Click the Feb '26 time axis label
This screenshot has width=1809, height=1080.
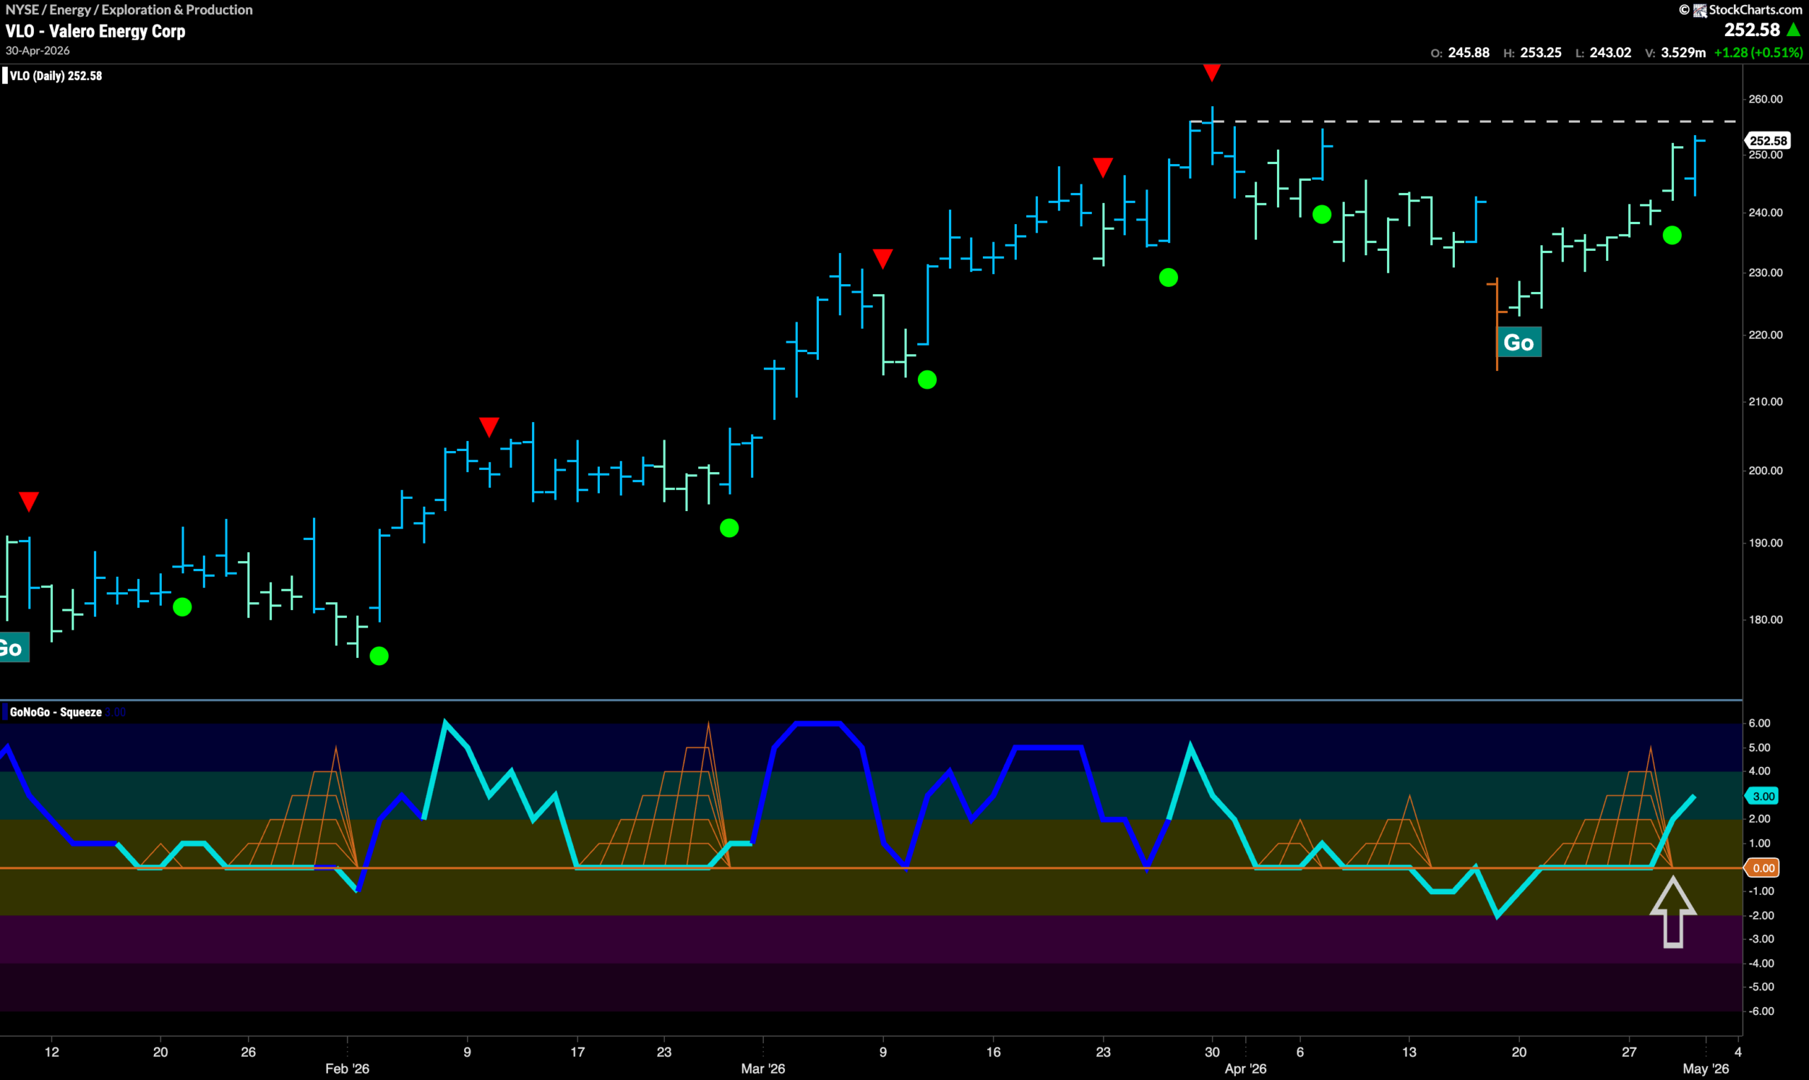pyautogui.click(x=347, y=1069)
